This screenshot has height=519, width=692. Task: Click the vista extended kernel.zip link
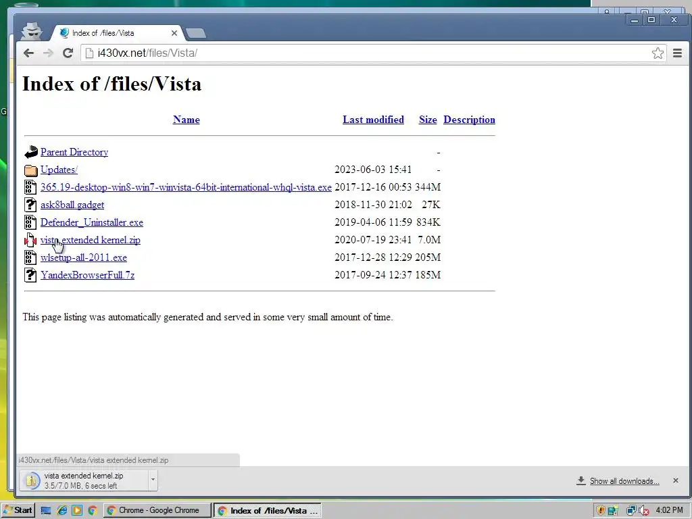(x=91, y=240)
